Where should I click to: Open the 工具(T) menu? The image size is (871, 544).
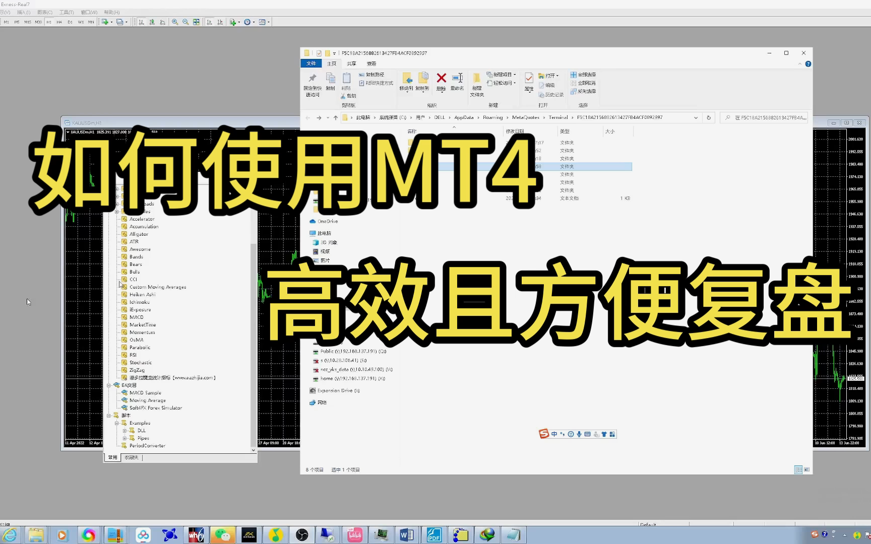coord(67,13)
